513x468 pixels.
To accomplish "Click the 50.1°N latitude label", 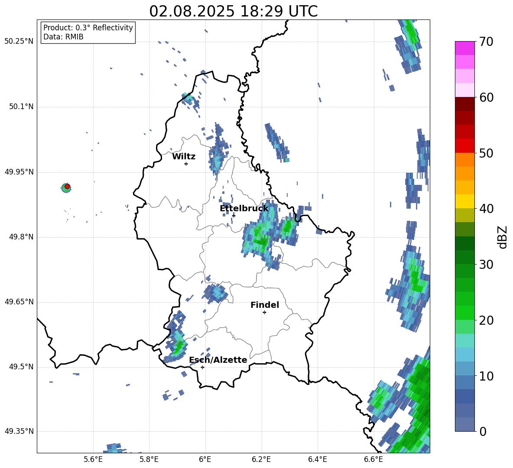I will coord(21,107).
